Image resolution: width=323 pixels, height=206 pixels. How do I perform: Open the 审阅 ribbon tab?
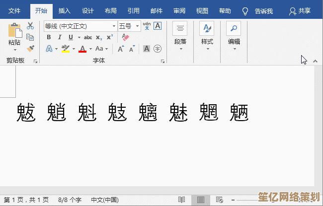179,11
